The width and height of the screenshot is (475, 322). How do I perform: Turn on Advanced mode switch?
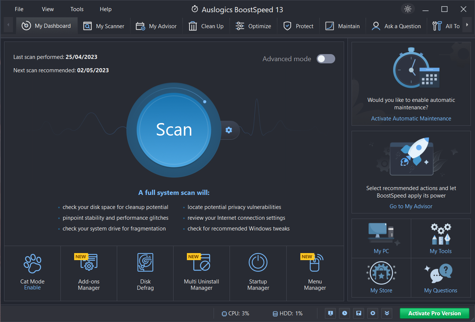click(x=326, y=59)
